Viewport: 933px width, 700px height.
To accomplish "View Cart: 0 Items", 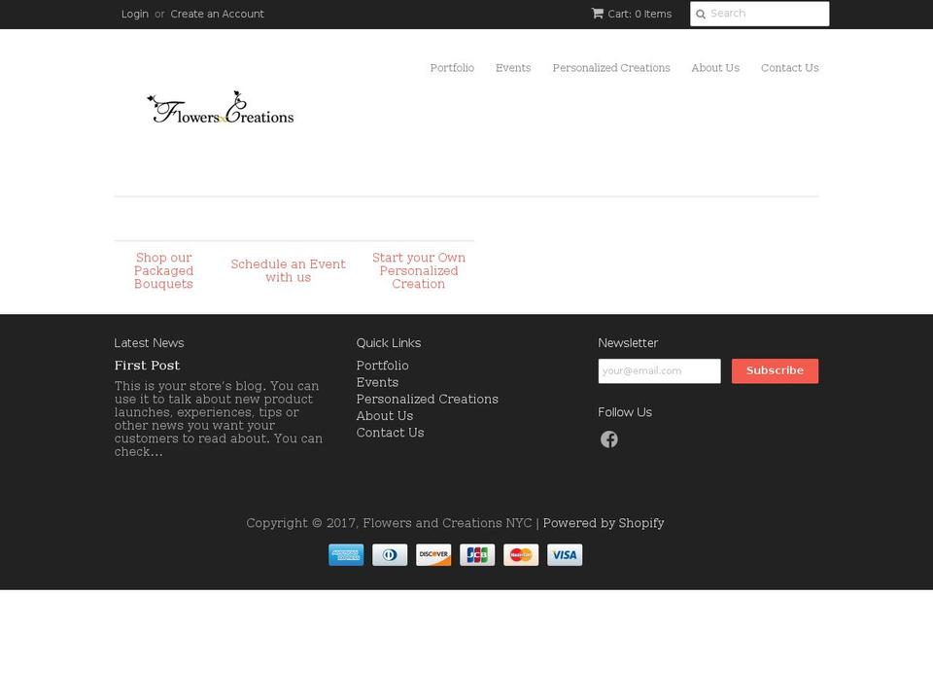I will (x=639, y=14).
